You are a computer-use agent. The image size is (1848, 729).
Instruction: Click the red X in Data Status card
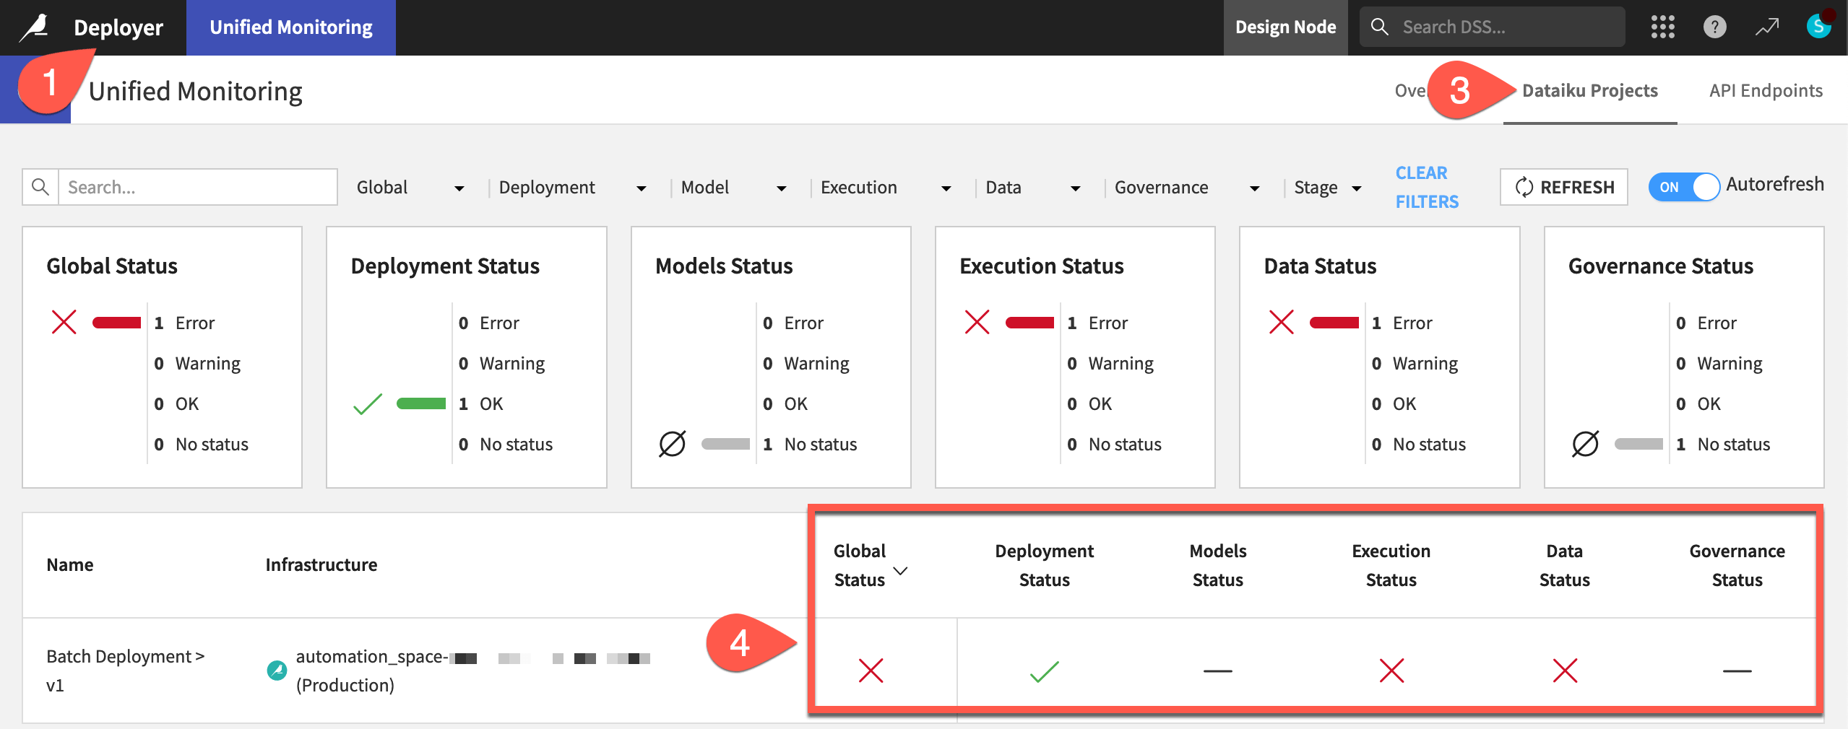pos(1282,322)
